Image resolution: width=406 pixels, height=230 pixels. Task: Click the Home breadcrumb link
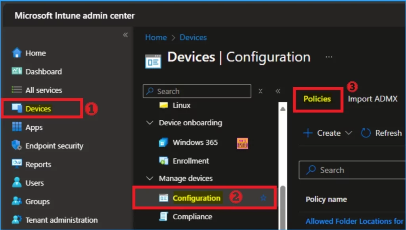click(156, 38)
